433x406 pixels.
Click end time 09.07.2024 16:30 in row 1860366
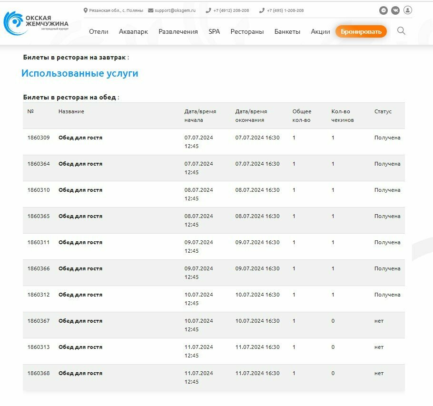point(257,268)
